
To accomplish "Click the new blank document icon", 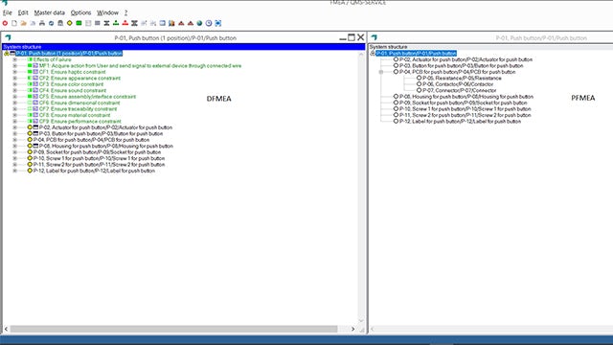I will click(14, 23).
